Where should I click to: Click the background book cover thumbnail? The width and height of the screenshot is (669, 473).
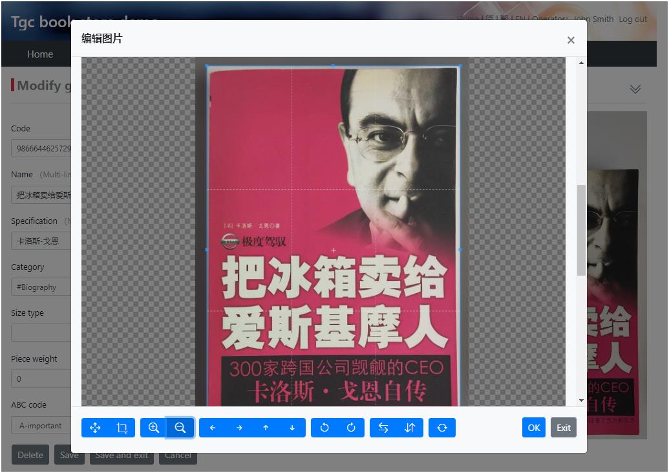click(x=617, y=276)
